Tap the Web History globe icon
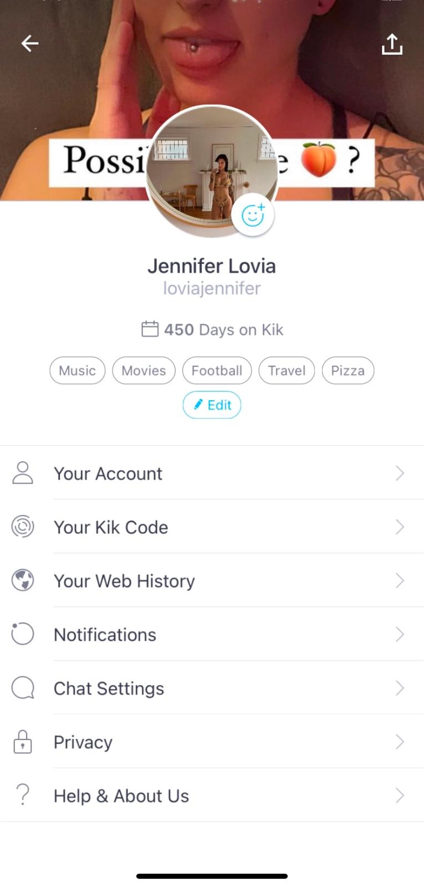 pyautogui.click(x=23, y=580)
